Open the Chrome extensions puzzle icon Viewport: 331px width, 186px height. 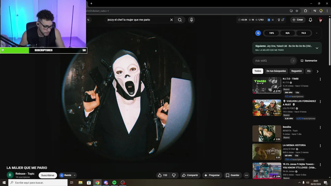point(305,11)
